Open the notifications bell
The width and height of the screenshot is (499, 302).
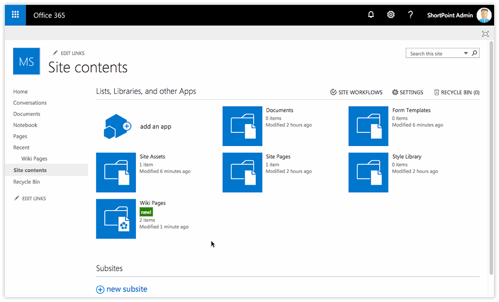pos(371,15)
